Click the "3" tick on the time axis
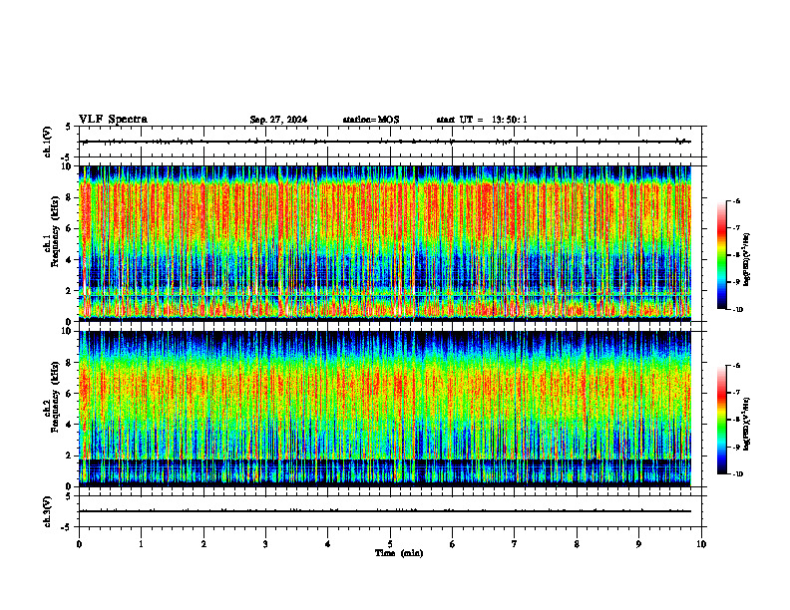 pos(265,544)
